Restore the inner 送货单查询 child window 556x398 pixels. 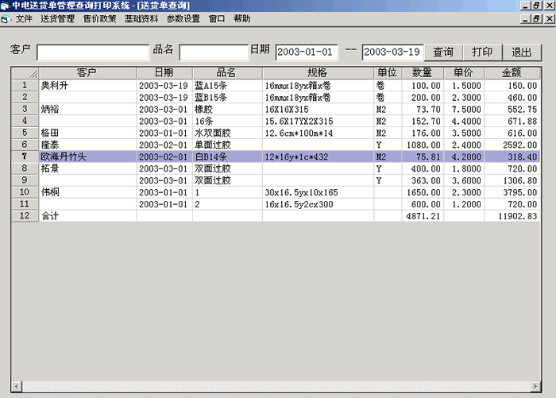click(537, 18)
